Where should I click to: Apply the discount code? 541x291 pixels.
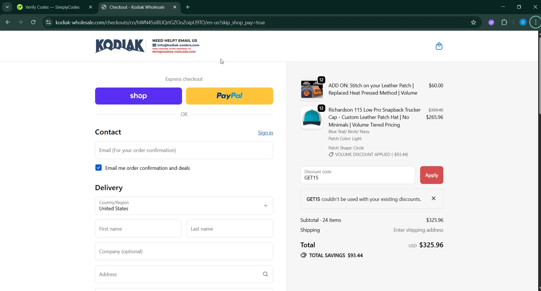pyautogui.click(x=431, y=175)
